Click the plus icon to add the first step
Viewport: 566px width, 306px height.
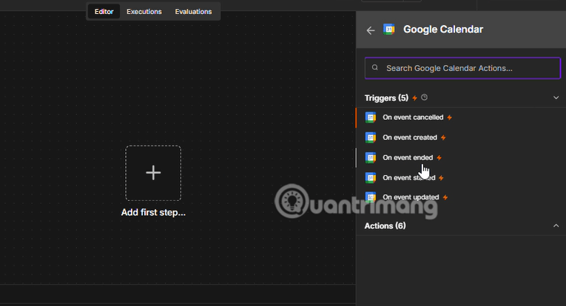point(153,173)
